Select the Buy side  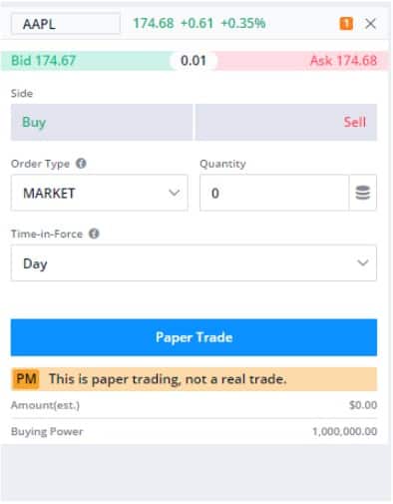[x=102, y=122]
